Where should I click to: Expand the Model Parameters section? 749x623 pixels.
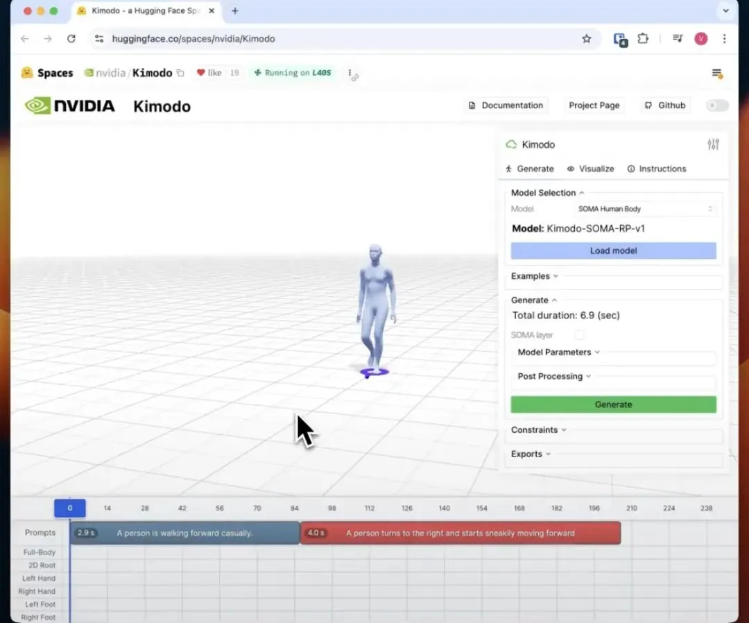pos(558,352)
